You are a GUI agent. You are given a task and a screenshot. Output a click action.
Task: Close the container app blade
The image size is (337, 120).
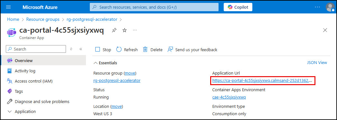click(325, 30)
